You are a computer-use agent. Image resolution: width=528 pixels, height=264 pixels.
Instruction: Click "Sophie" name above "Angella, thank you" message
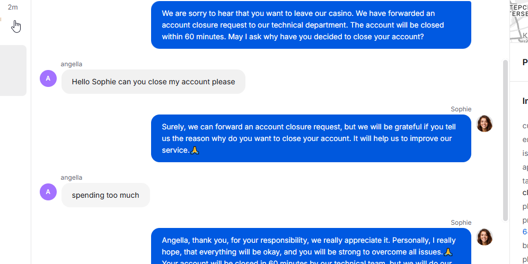(x=461, y=223)
